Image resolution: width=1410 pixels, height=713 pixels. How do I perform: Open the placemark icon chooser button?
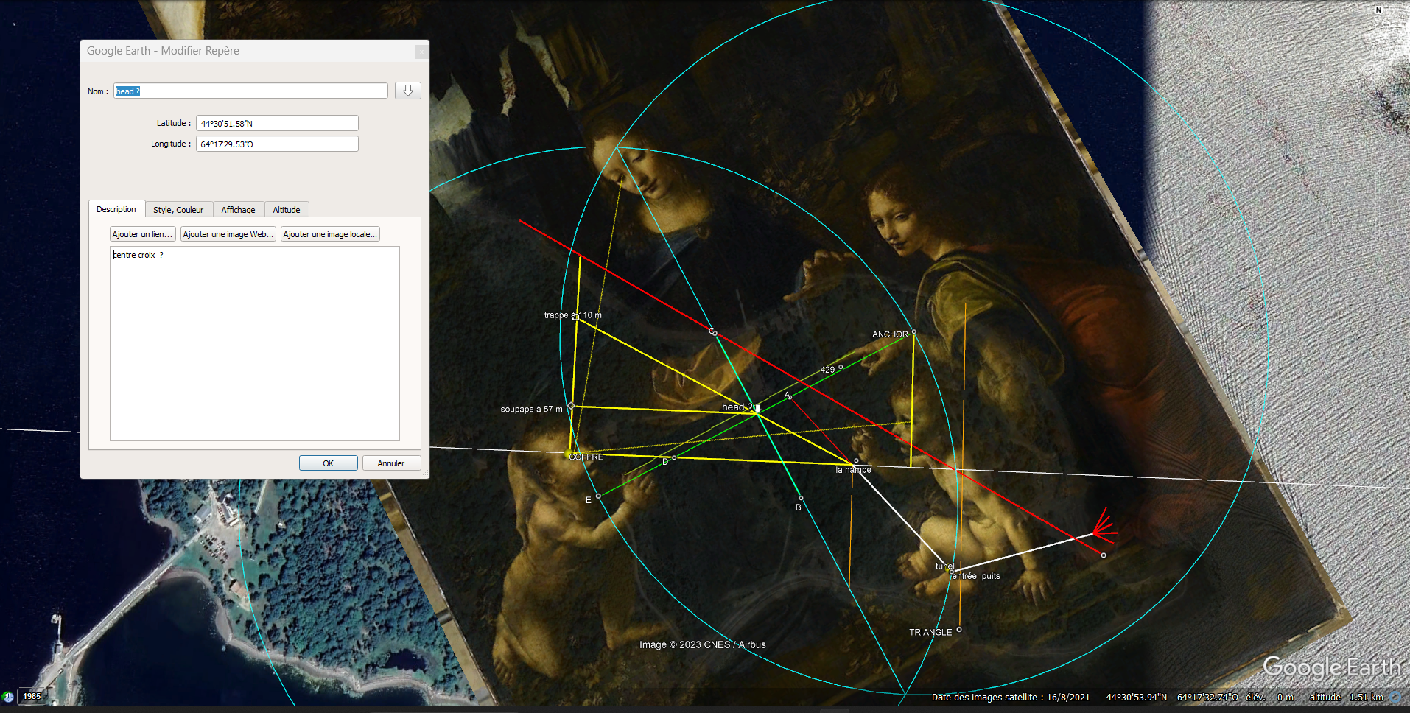407,91
